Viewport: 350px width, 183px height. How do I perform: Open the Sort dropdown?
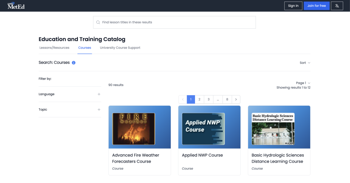[305, 63]
